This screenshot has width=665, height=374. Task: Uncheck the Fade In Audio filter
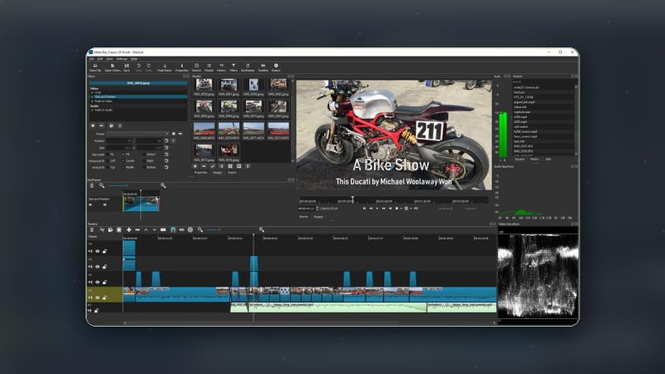tap(92, 110)
